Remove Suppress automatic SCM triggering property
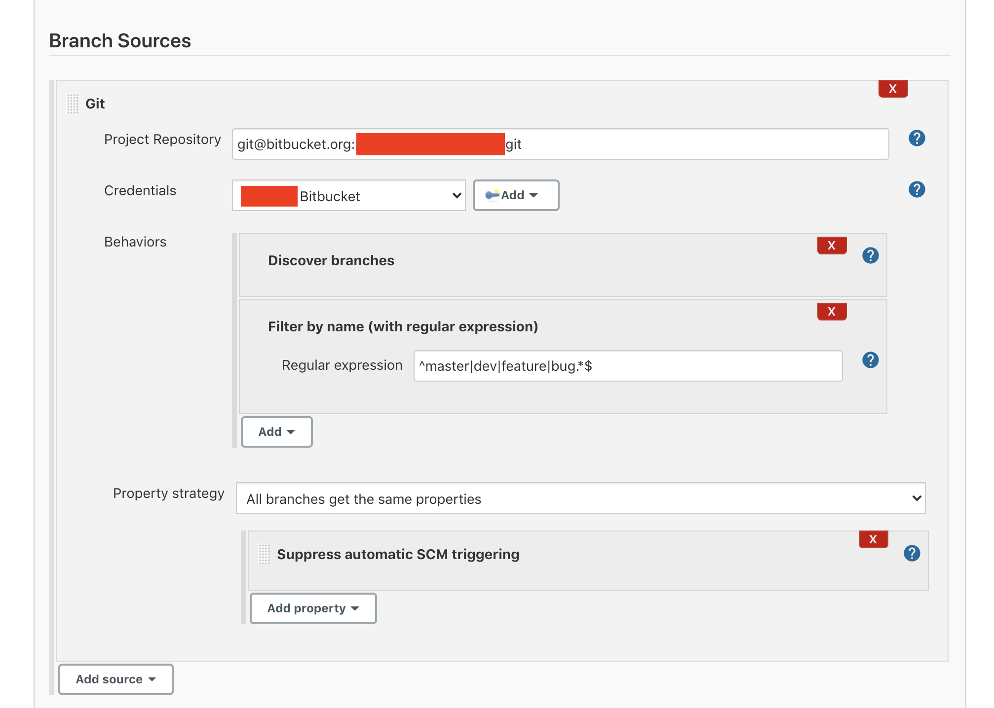The width and height of the screenshot is (994, 708). [x=873, y=539]
